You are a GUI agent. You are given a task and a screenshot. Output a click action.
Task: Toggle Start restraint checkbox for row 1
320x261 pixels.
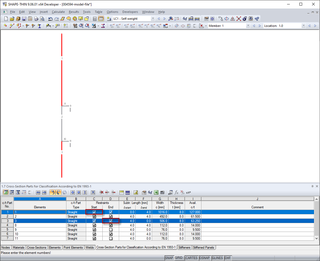94,212
